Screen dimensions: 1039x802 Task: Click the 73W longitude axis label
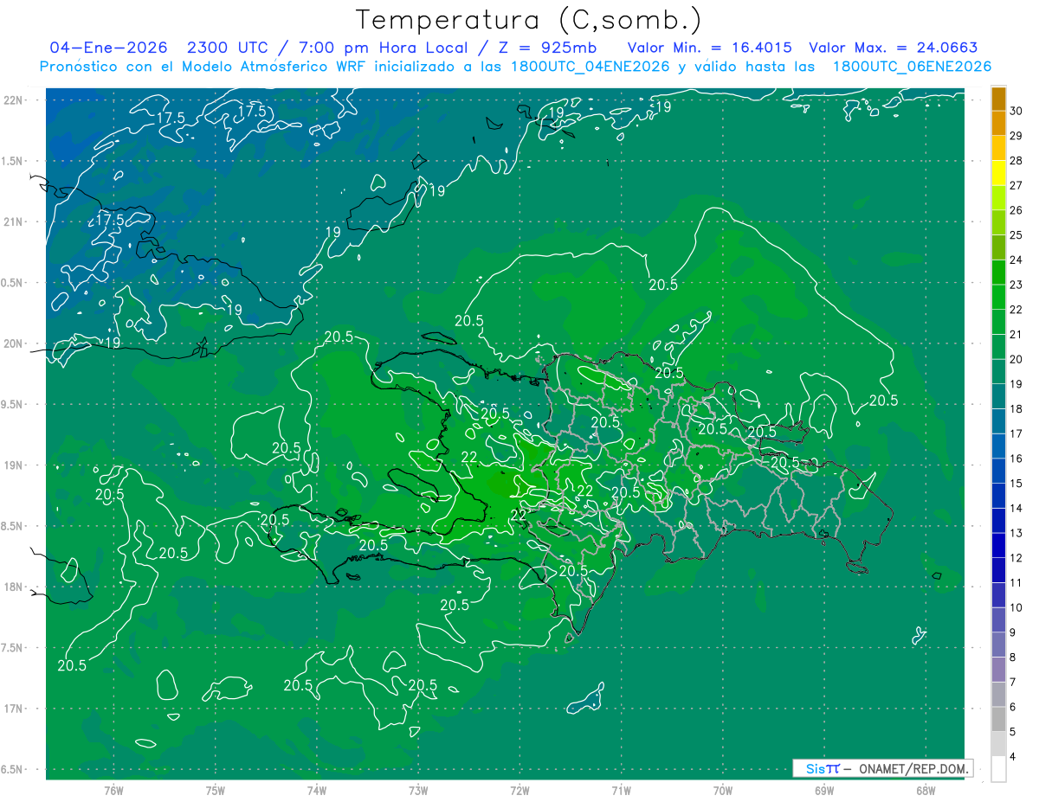[418, 790]
